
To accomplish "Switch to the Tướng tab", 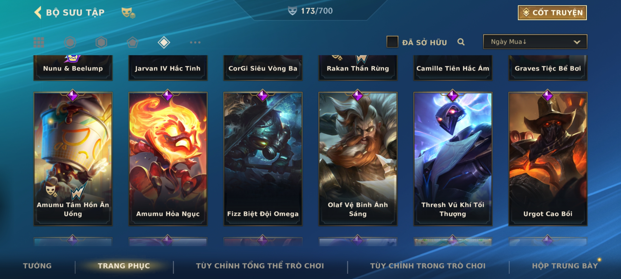I will tap(37, 266).
